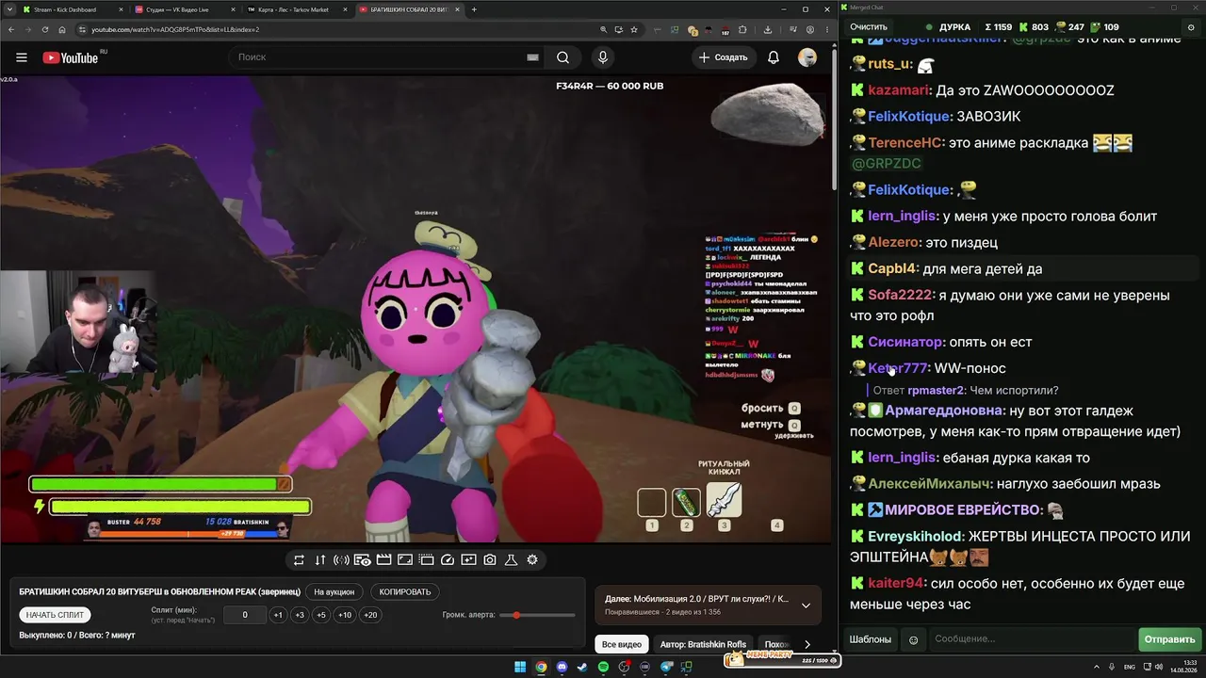Click the browser address bar URL
The height and width of the screenshot is (678, 1206).
coord(174,29)
